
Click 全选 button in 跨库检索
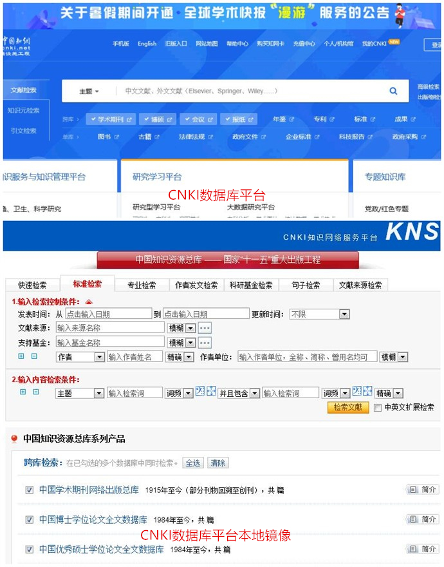pos(193,463)
